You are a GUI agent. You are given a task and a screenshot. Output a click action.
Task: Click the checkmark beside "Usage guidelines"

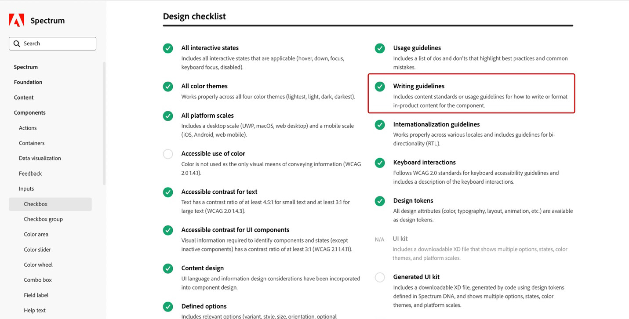(379, 48)
